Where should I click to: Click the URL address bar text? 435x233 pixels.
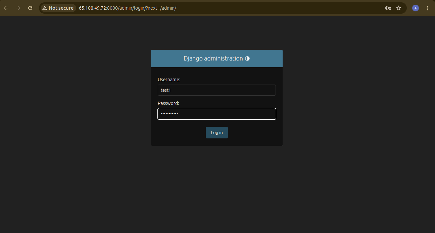pyautogui.click(x=128, y=8)
